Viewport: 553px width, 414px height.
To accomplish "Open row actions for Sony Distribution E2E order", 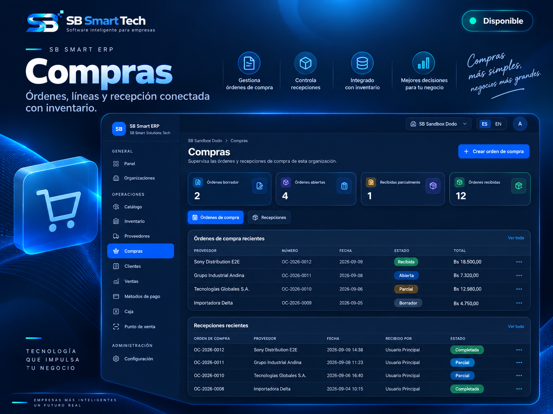I will tap(519, 262).
